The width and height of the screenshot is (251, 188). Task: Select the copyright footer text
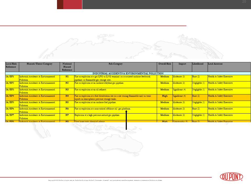(x=105, y=180)
